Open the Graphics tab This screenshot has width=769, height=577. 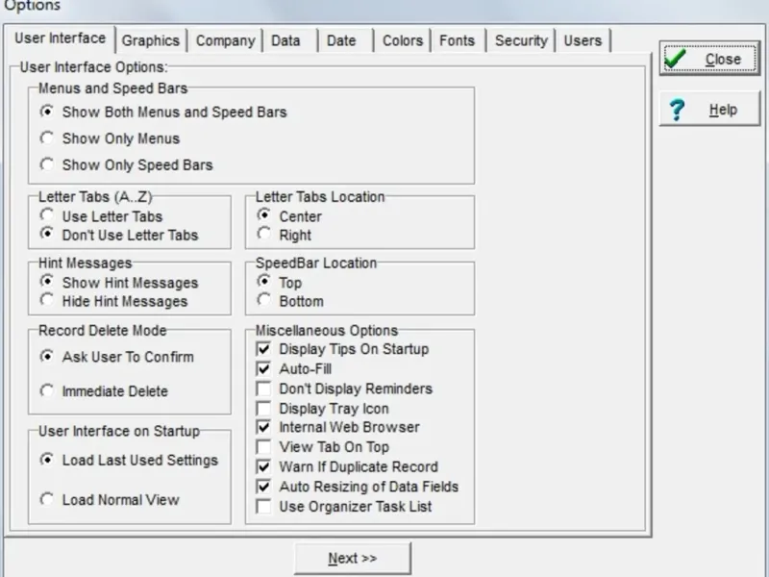coord(151,40)
